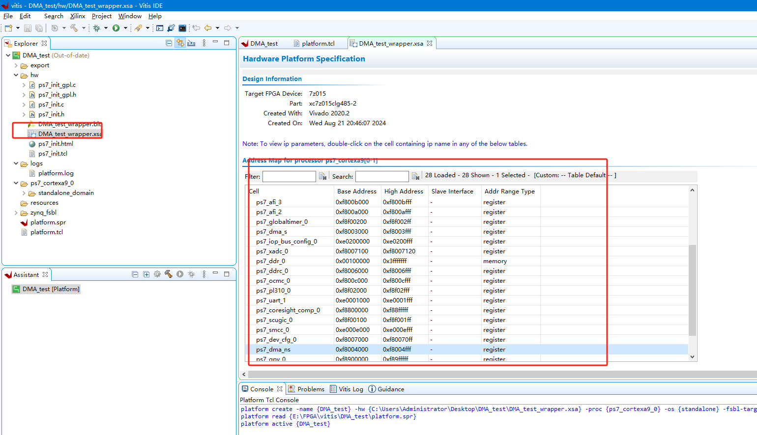757x435 pixels.
Task: Click the Filter input field
Action: [289, 176]
